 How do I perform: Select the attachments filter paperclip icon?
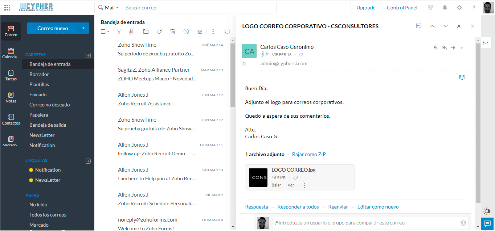coord(132,31)
